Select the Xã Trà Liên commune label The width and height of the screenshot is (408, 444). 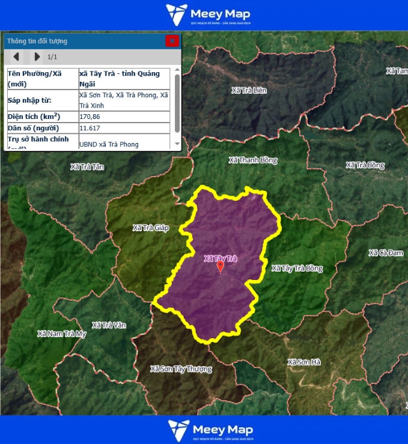[x=249, y=90]
